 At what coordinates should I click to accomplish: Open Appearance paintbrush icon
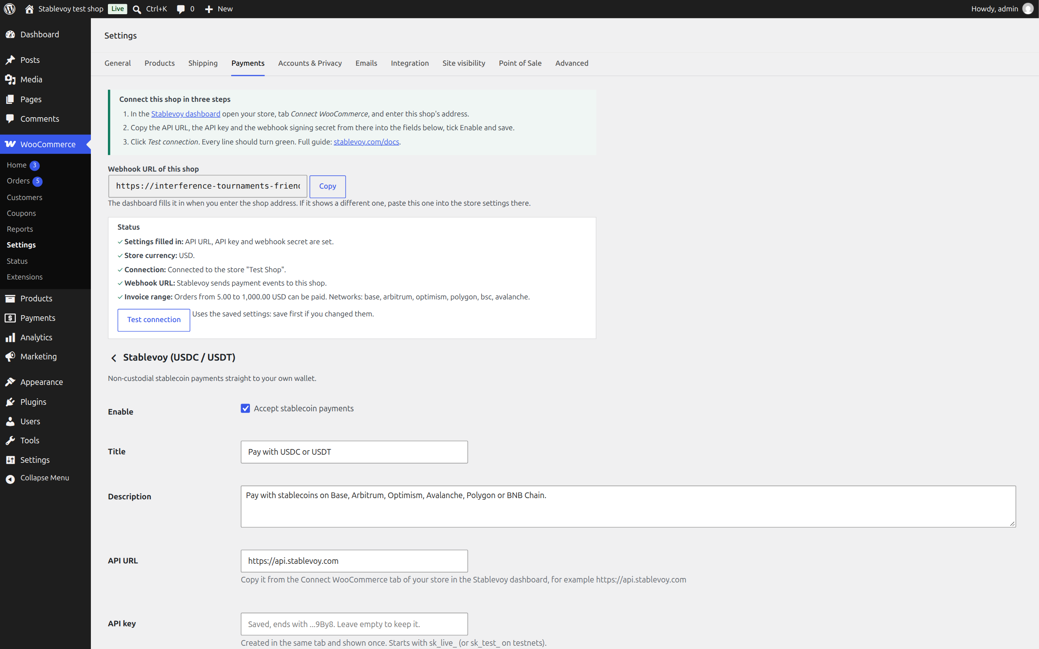[10, 382]
